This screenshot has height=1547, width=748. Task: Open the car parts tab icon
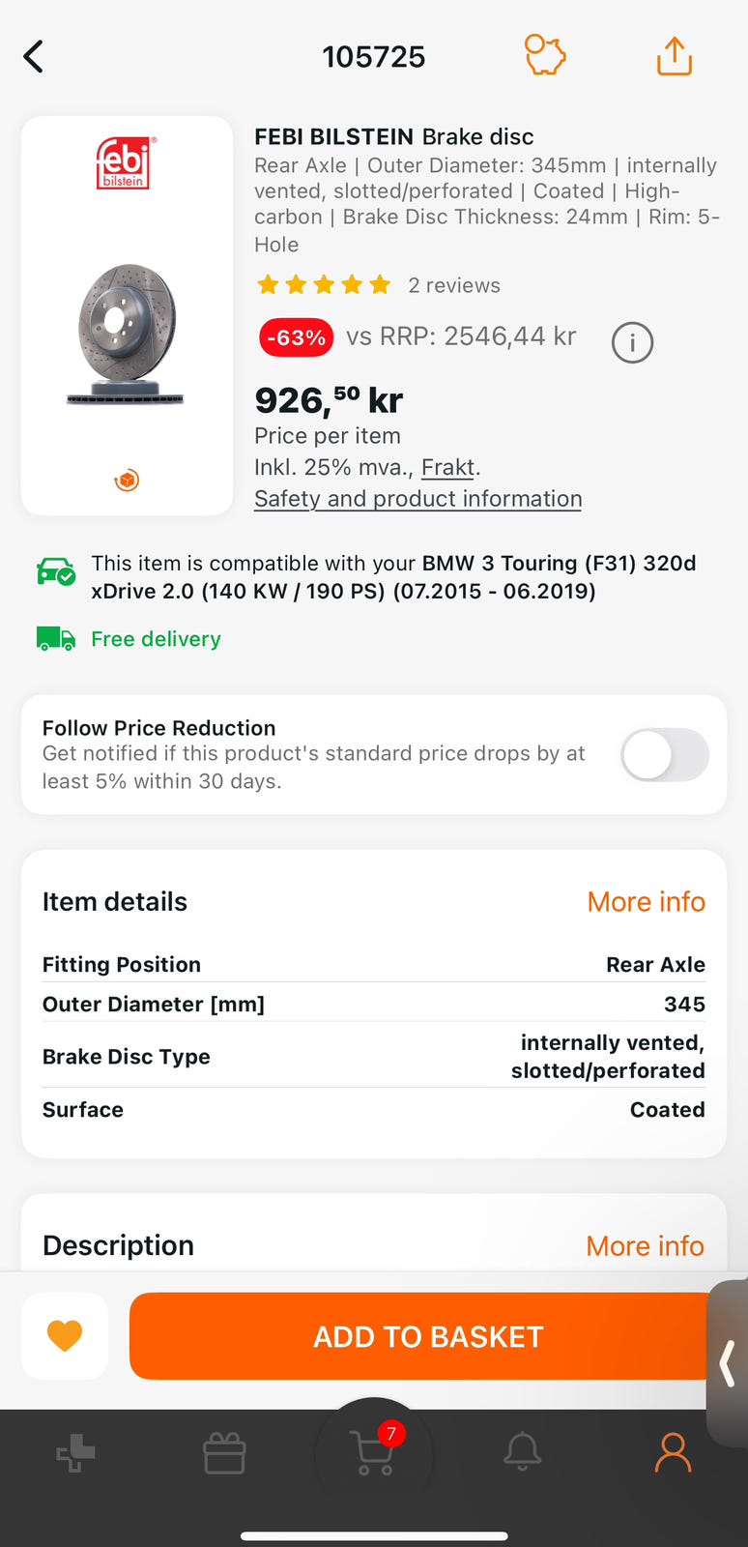click(x=75, y=1453)
